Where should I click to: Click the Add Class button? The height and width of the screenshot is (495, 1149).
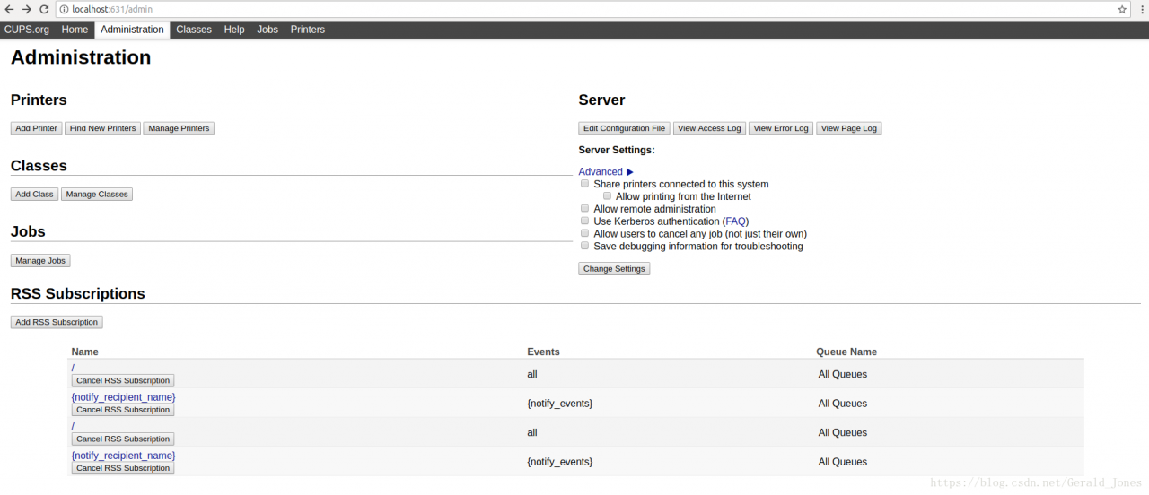point(34,194)
